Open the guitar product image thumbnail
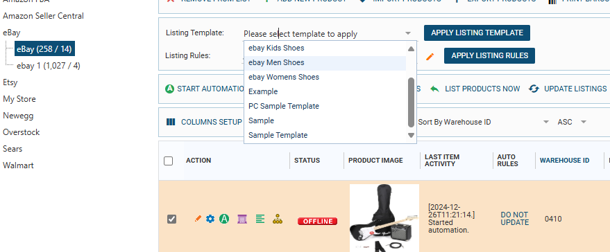Image resolution: width=610 pixels, height=252 pixels. pos(384,218)
